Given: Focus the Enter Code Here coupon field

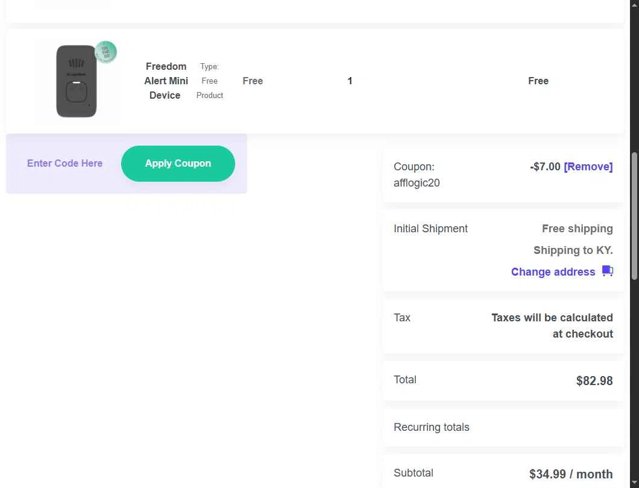Looking at the screenshot, I should tap(65, 164).
